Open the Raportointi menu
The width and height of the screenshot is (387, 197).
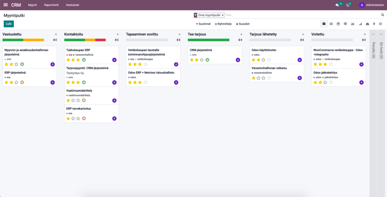51,5
